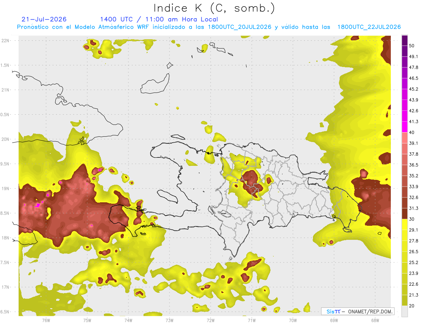The width and height of the screenshot is (421, 325).
Task: Click the '35.2' color scale label
Action: pyautogui.click(x=414, y=176)
